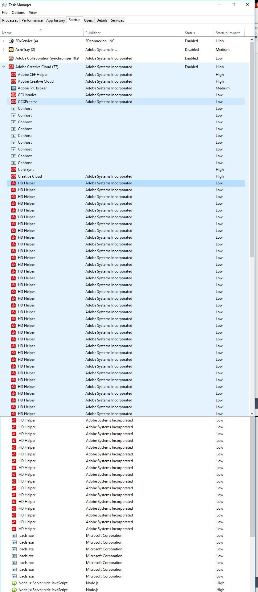Select the CCXProcess row name
The width and height of the screenshot is (258, 592).
point(27,102)
